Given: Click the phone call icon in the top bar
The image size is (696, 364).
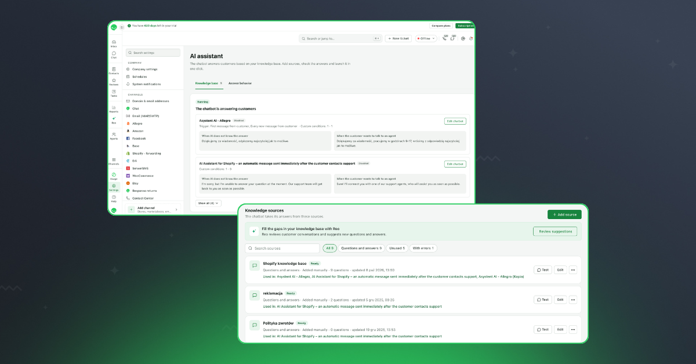Looking at the screenshot, I should (444, 38).
